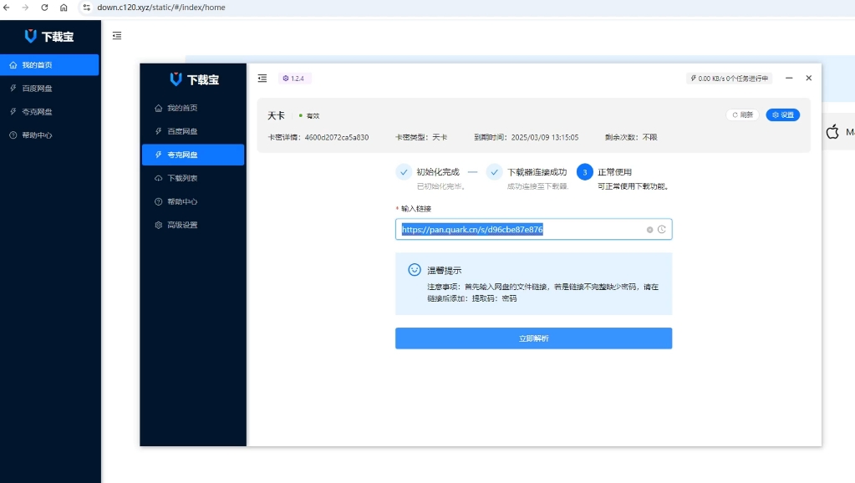This screenshot has height=483, width=855.
Task: Reload the page with the refresh icon
Action: (x=44, y=8)
